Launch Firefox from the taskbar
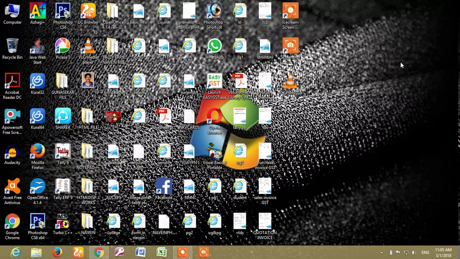The image size is (460, 259). coord(57,253)
